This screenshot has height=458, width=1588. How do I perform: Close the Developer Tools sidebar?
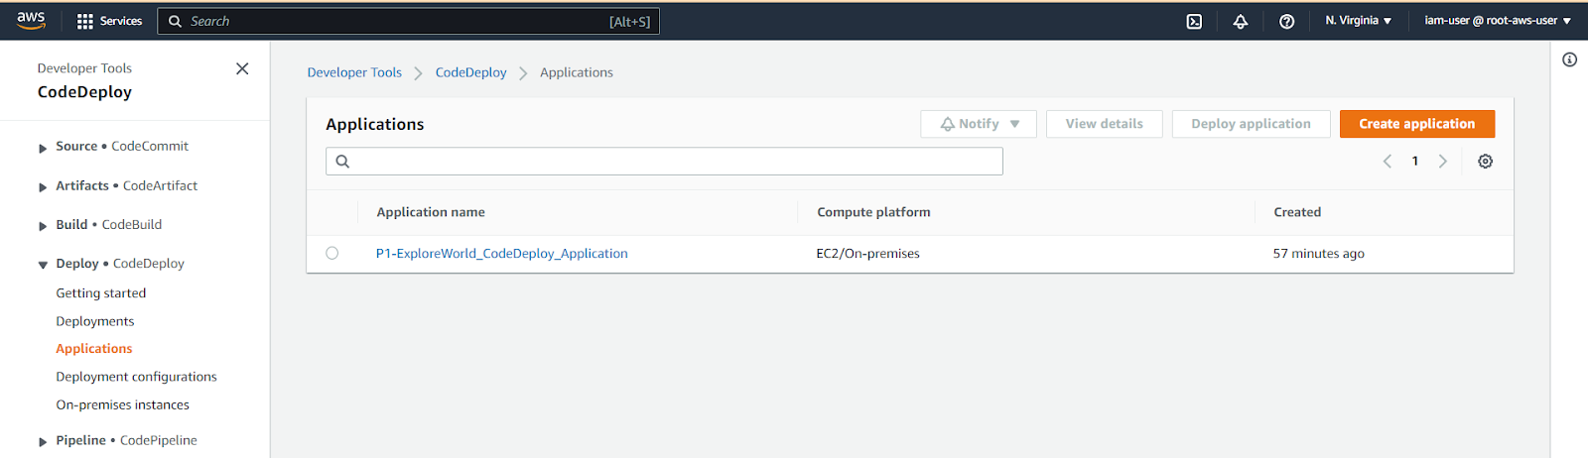[242, 68]
